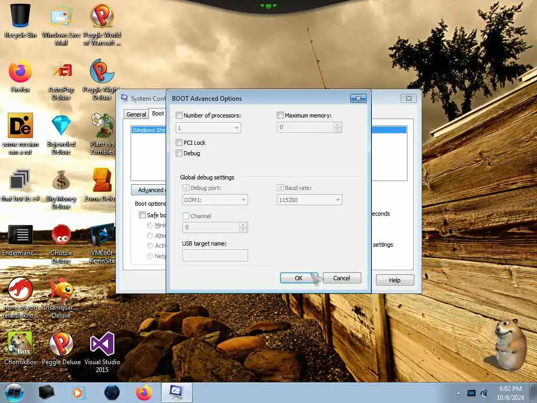The width and height of the screenshot is (537, 403).
Task: Click the Advanced options button behind the dialog
Action: tap(148, 190)
